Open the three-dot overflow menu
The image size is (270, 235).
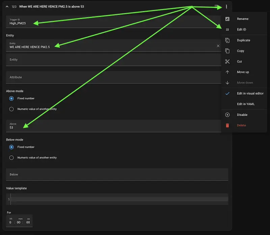pyautogui.click(x=226, y=6)
